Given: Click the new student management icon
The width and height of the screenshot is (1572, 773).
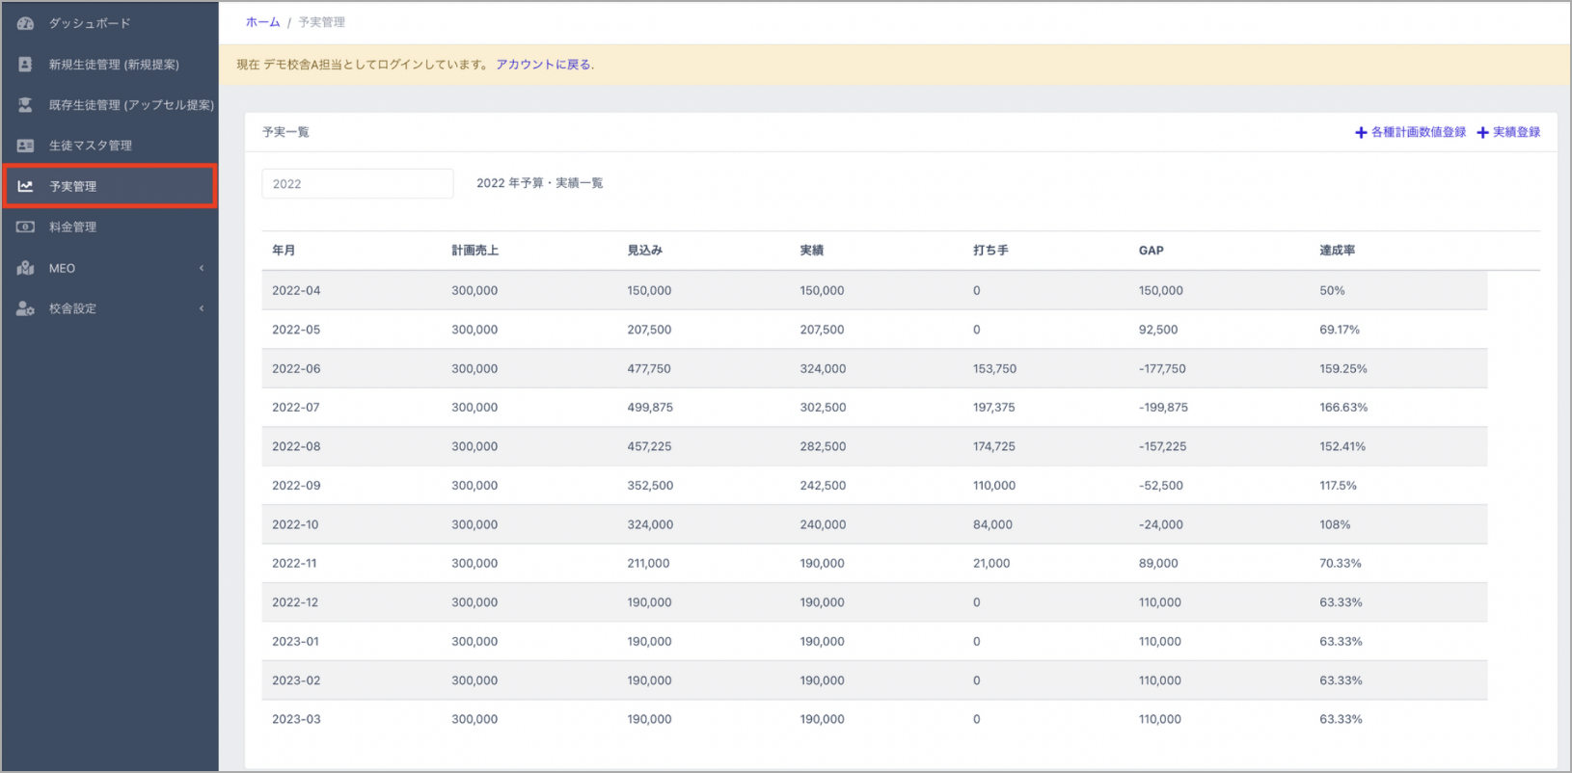Looking at the screenshot, I should point(25,65).
